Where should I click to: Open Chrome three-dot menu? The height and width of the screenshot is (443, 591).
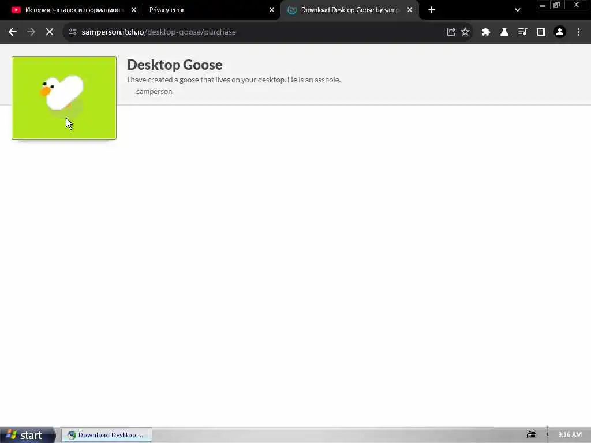tap(578, 32)
